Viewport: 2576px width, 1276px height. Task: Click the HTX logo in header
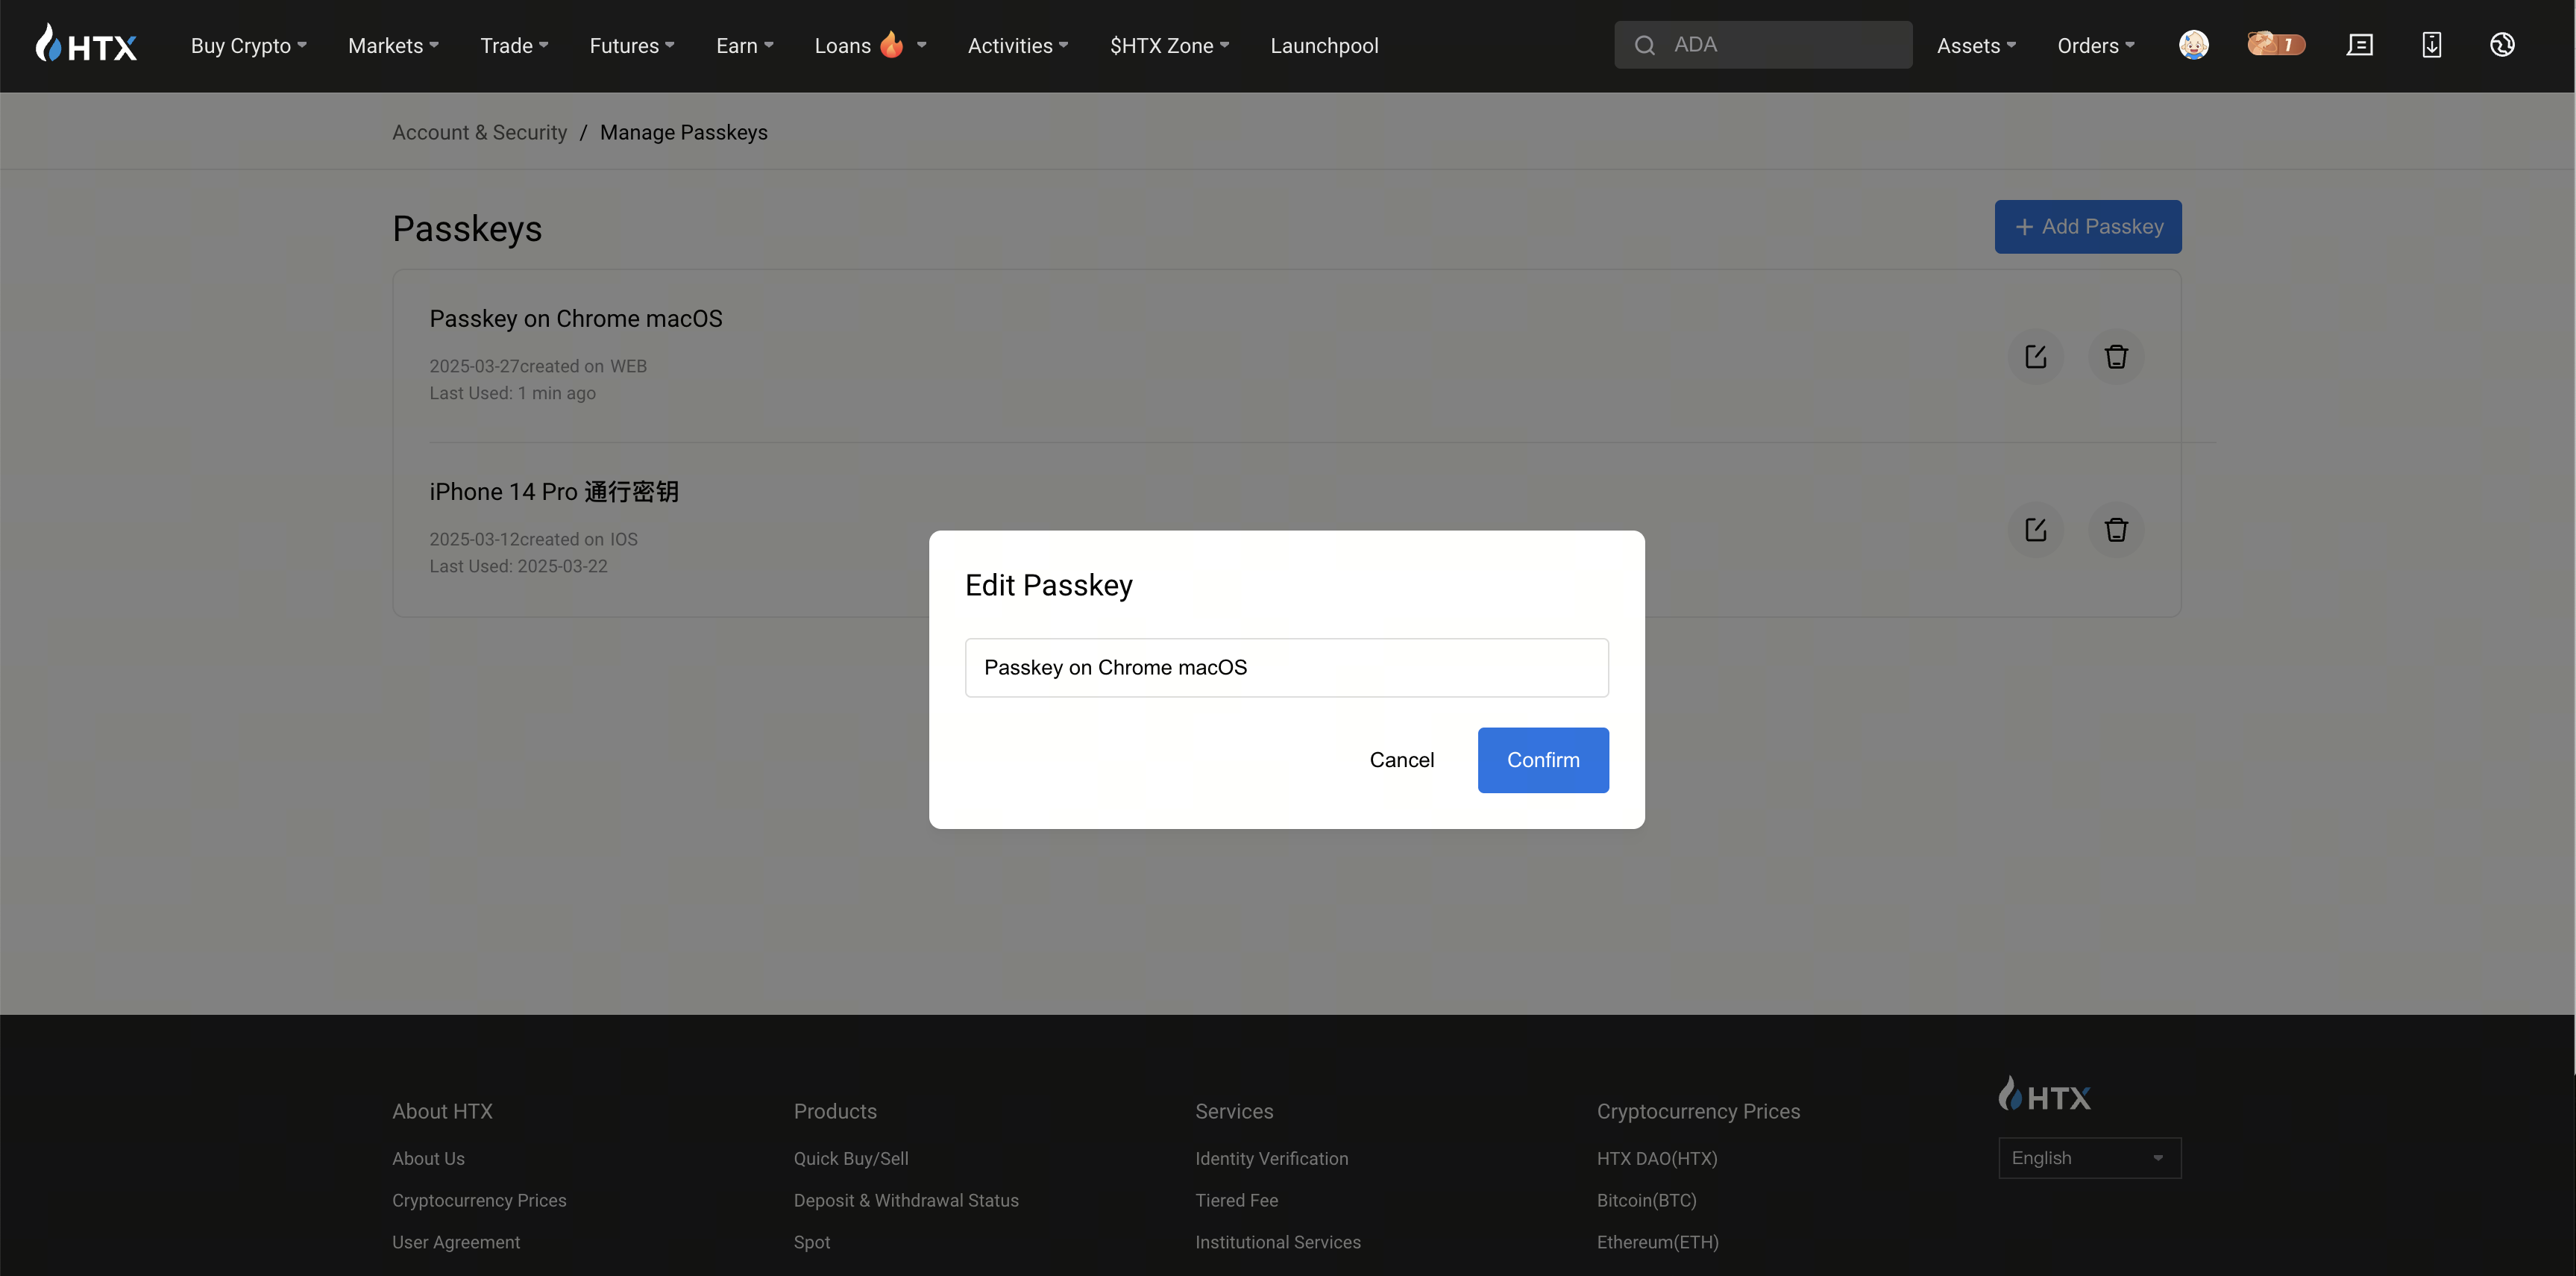pos(86,44)
